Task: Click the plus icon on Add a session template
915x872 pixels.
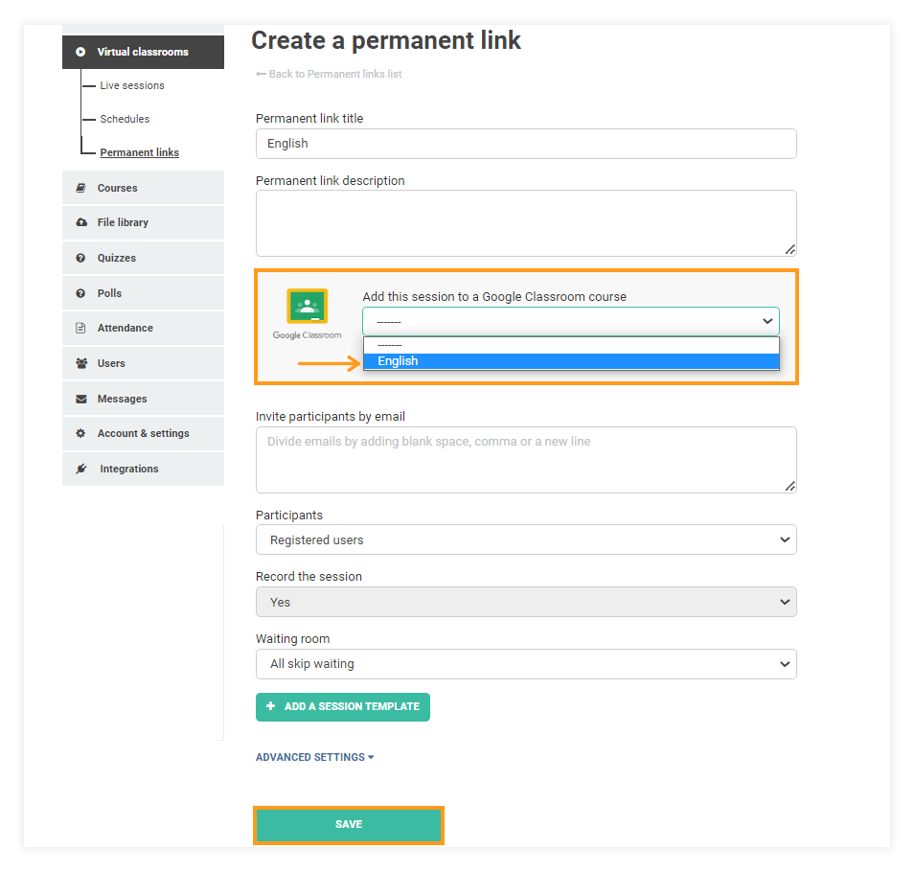Action: (x=270, y=706)
